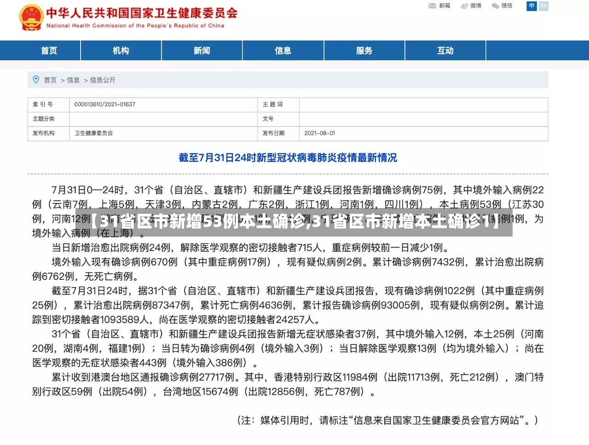
Task: Click the 主题分类 table label
Action: click(x=44, y=119)
